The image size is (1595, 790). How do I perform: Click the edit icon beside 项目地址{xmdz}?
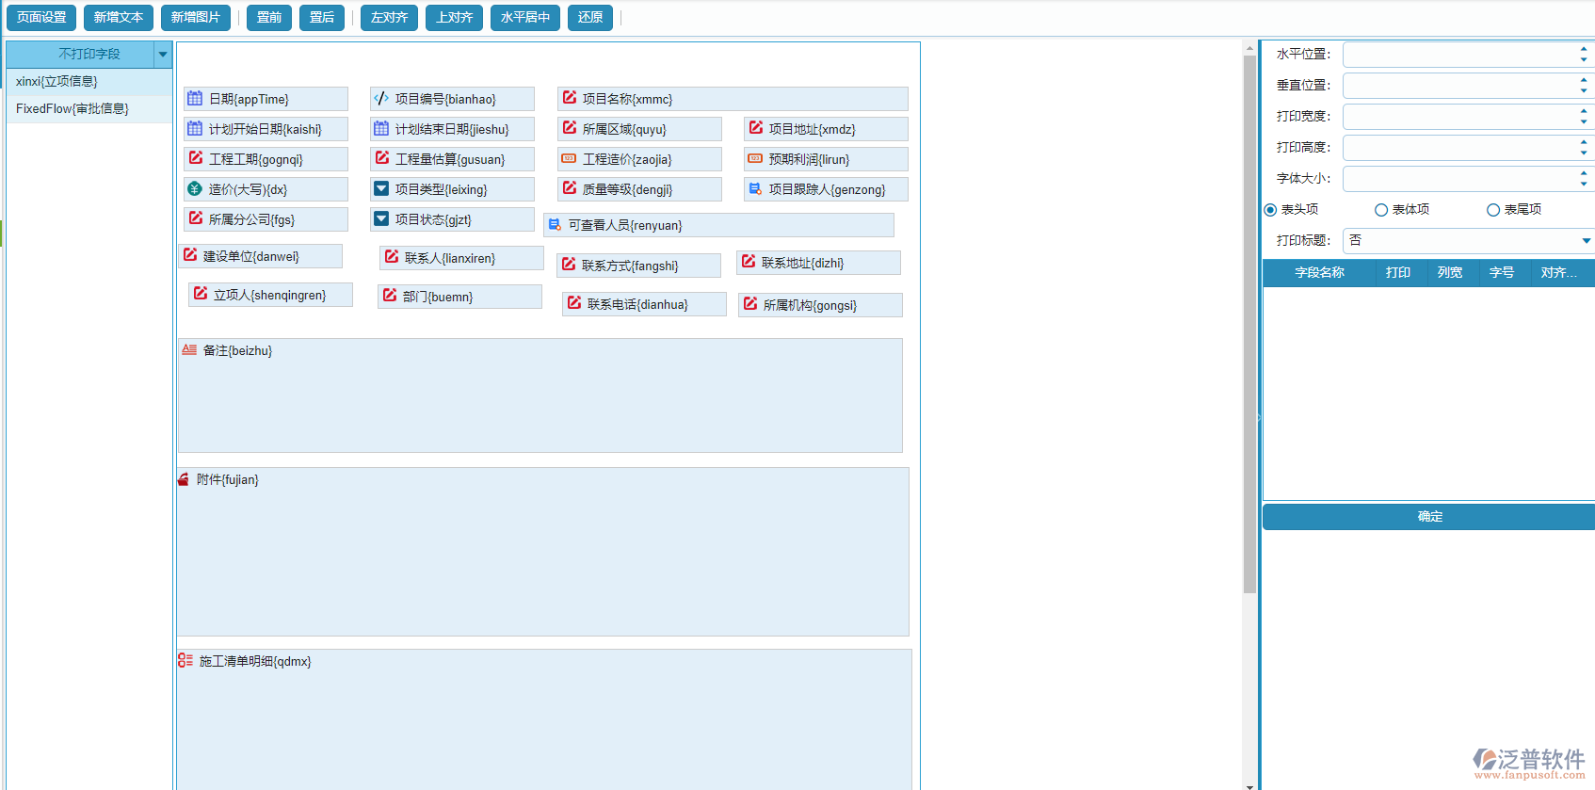click(x=756, y=127)
